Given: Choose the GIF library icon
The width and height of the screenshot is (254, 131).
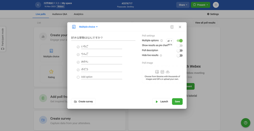Looking at the screenshot, I should (x=162, y=72).
